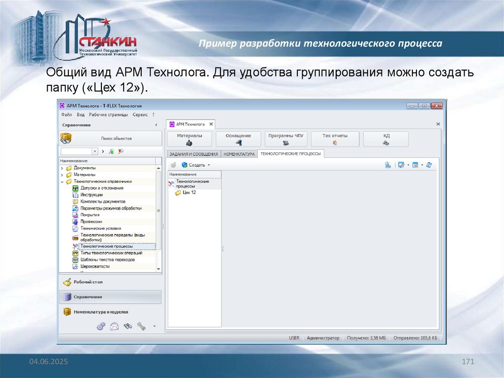Click the Материалы button
Viewport: 504px width, 378px height.
tap(189, 139)
